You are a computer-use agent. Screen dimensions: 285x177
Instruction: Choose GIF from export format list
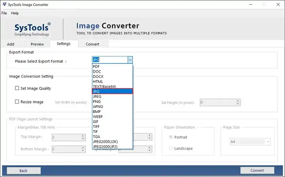(112, 122)
